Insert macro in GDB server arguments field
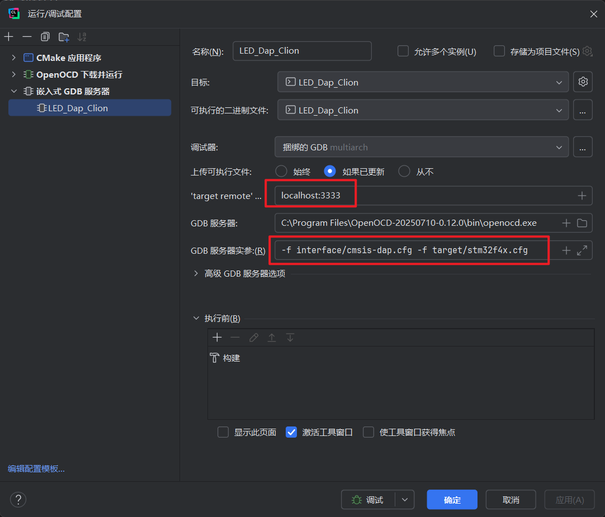Image resolution: width=605 pixels, height=517 pixels. (566, 250)
